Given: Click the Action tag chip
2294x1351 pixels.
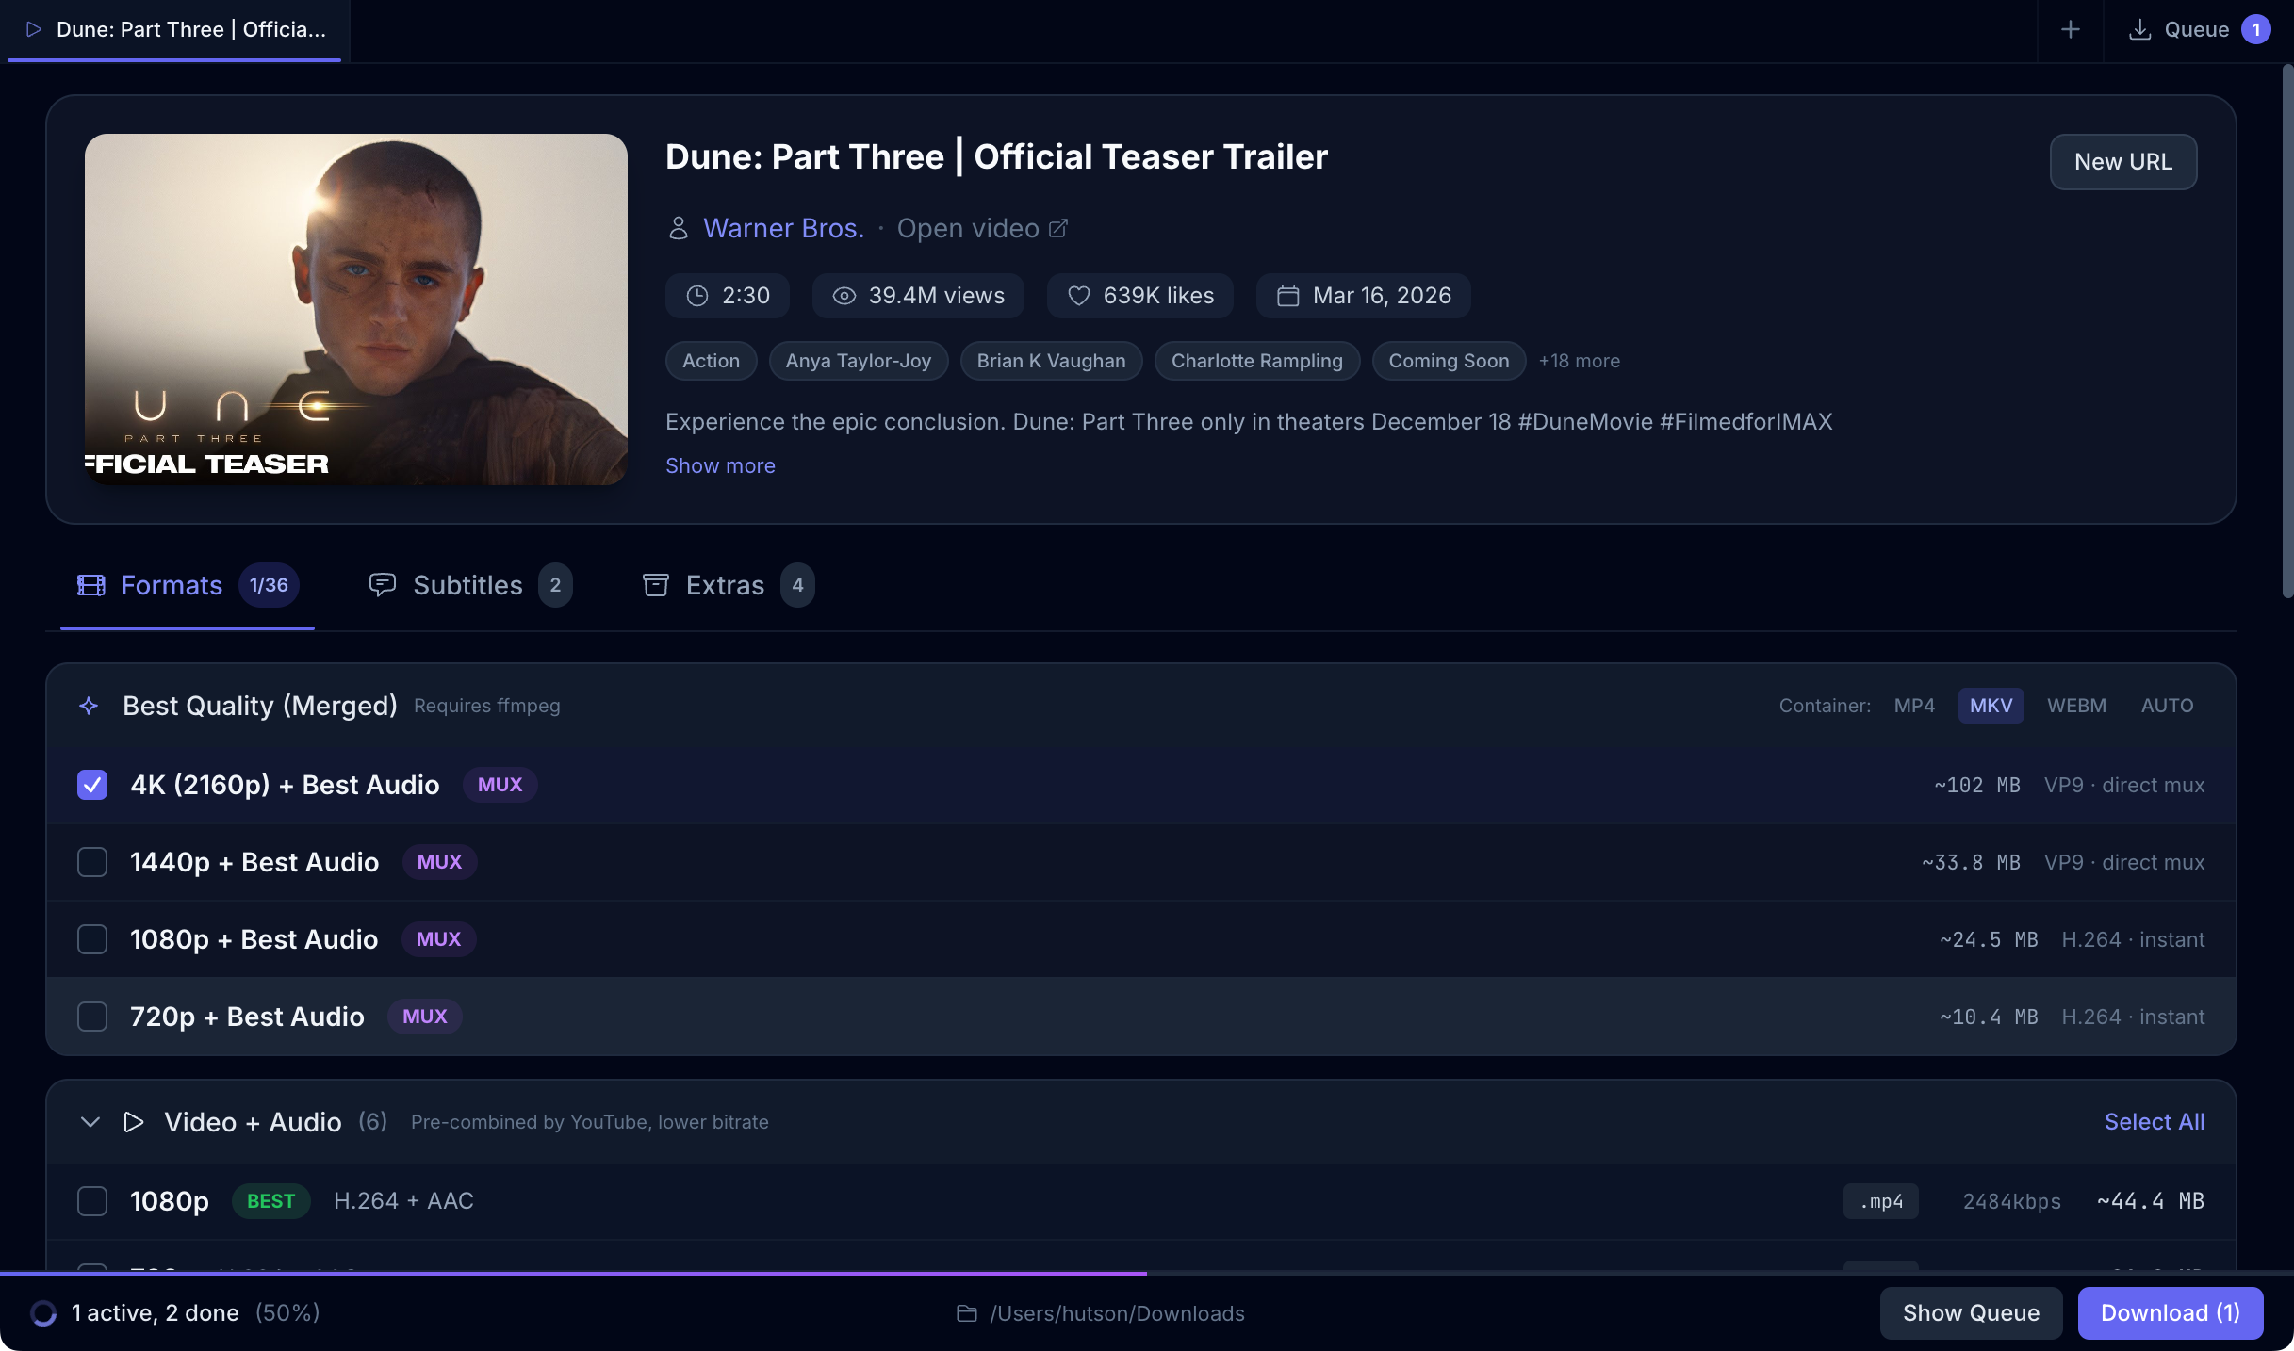Looking at the screenshot, I should (711, 361).
